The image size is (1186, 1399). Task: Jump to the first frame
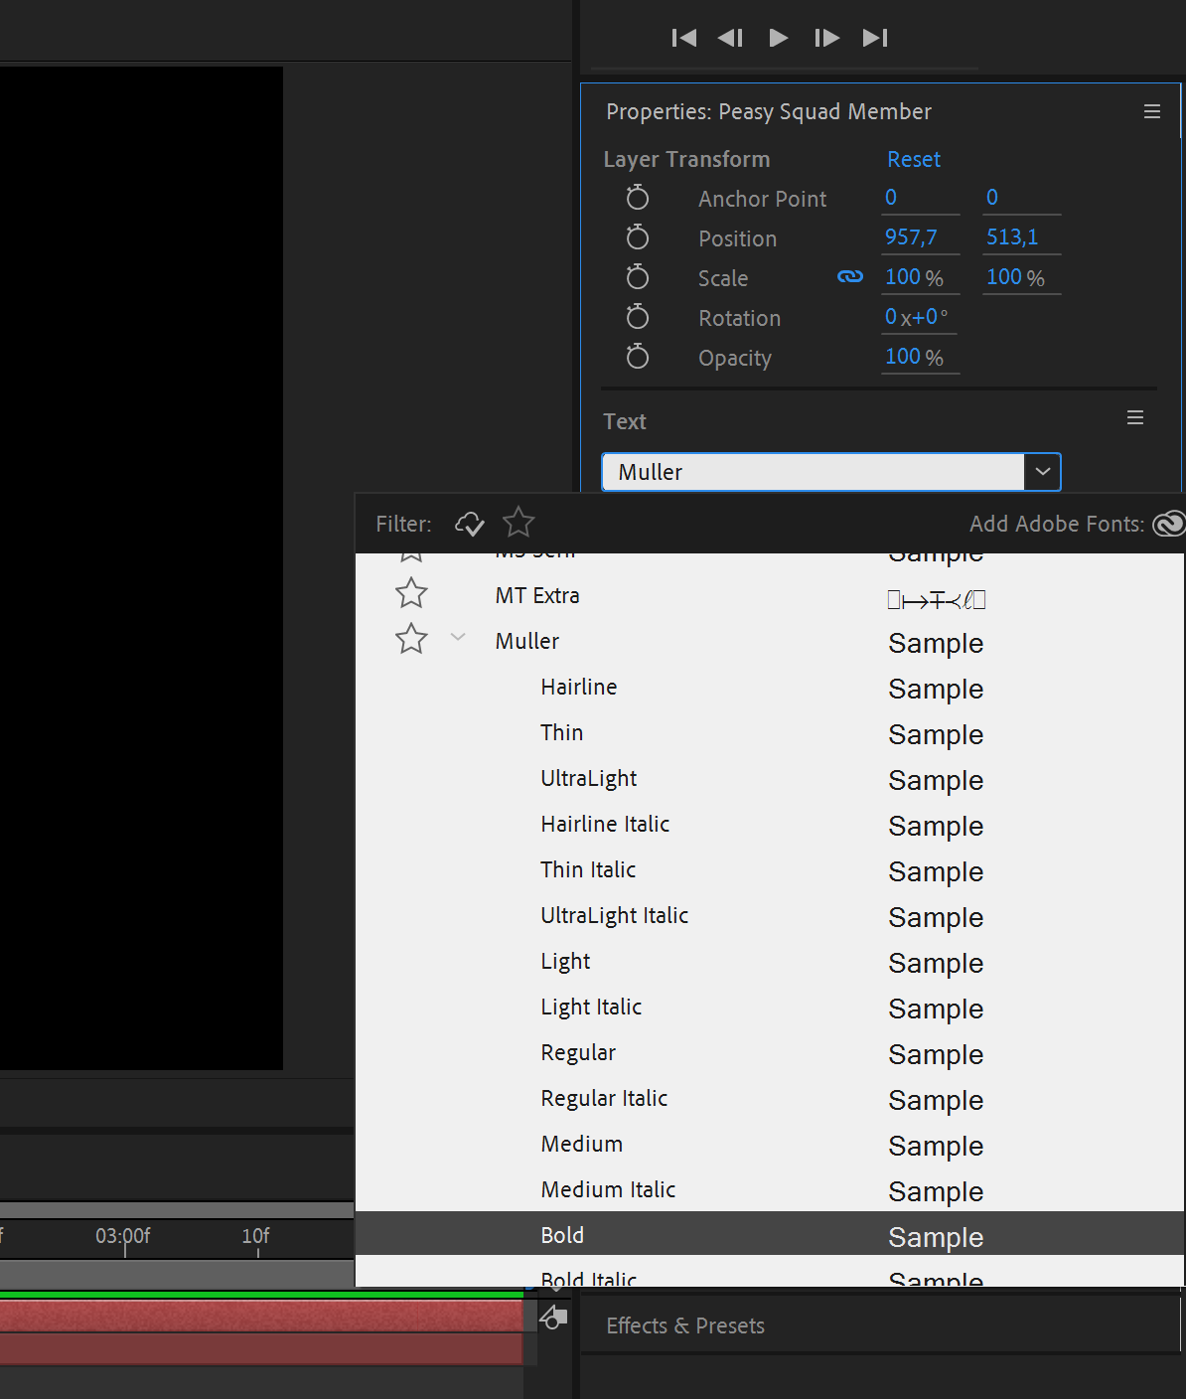pos(683,38)
